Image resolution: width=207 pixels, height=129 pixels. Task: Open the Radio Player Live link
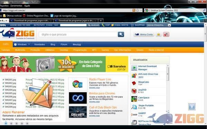click(x=100, y=79)
